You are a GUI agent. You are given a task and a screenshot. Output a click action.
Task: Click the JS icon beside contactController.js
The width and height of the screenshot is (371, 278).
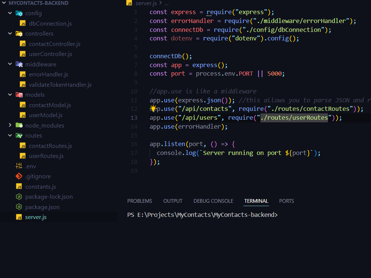click(23, 44)
